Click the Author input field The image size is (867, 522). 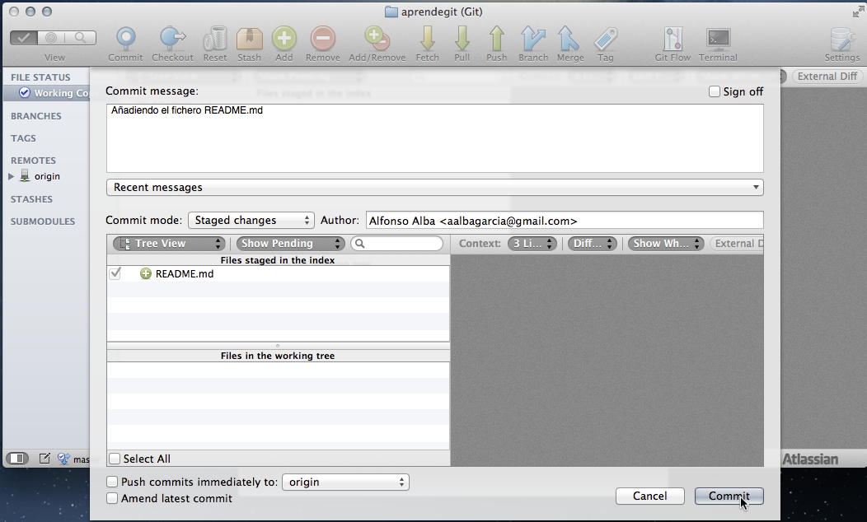[x=564, y=221]
